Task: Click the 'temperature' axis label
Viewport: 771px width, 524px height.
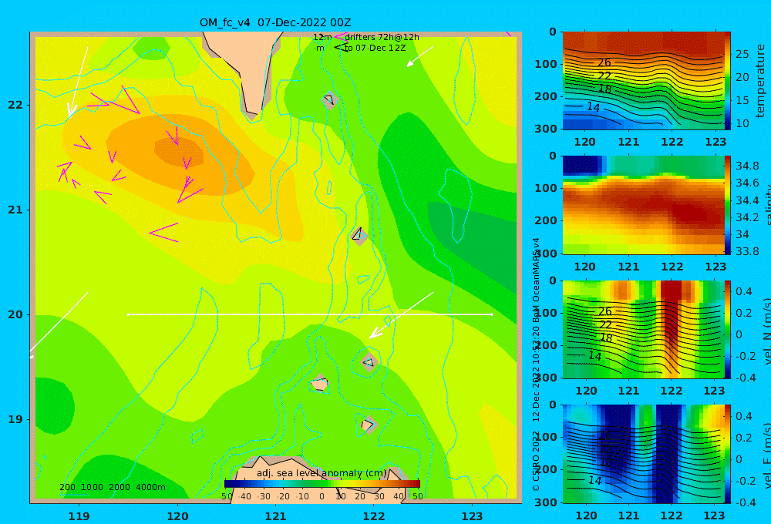Action: point(761,81)
